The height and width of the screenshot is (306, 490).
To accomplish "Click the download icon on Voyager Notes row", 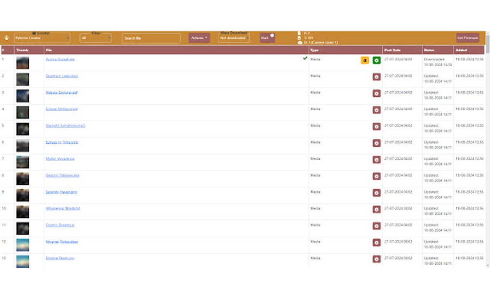I will [377, 242].
